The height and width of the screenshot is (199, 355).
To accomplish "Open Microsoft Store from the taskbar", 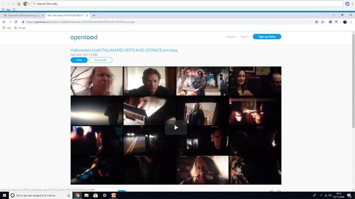I will [x=95, y=195].
